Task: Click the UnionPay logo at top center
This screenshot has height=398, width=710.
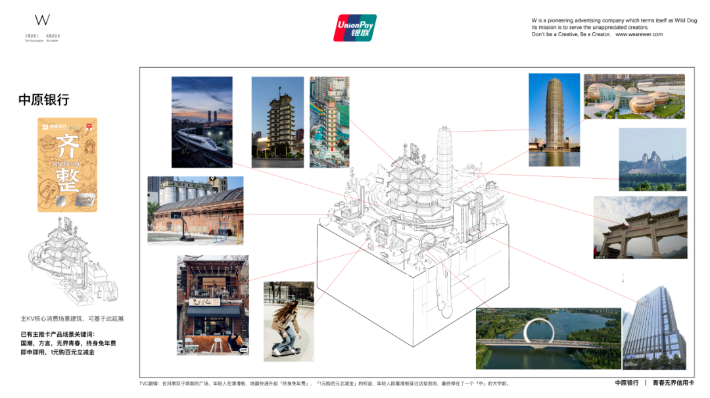Action: pyautogui.click(x=355, y=28)
